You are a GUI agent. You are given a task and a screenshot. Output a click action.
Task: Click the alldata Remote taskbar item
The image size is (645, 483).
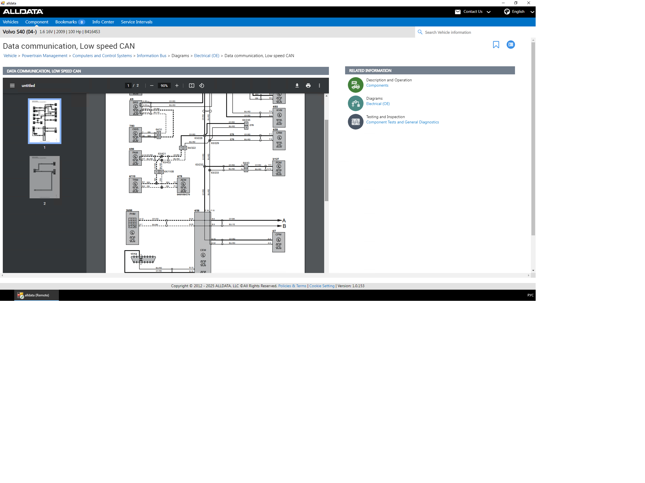pos(37,295)
